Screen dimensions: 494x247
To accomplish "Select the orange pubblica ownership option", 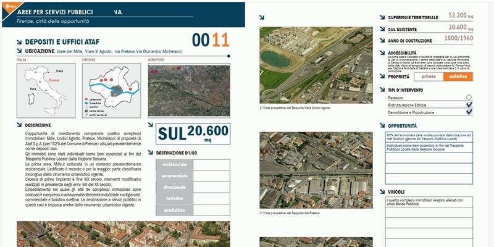I will pyautogui.click(x=458, y=77).
